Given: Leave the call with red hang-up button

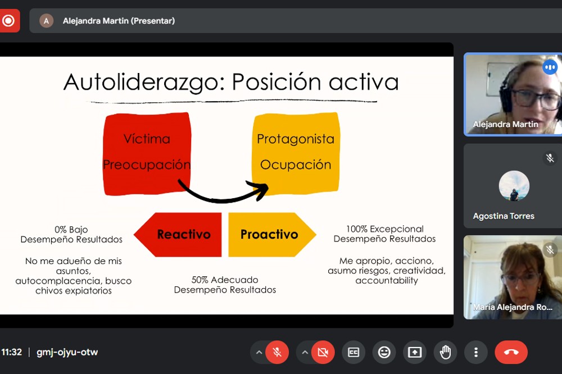Looking at the screenshot, I should [x=511, y=352].
